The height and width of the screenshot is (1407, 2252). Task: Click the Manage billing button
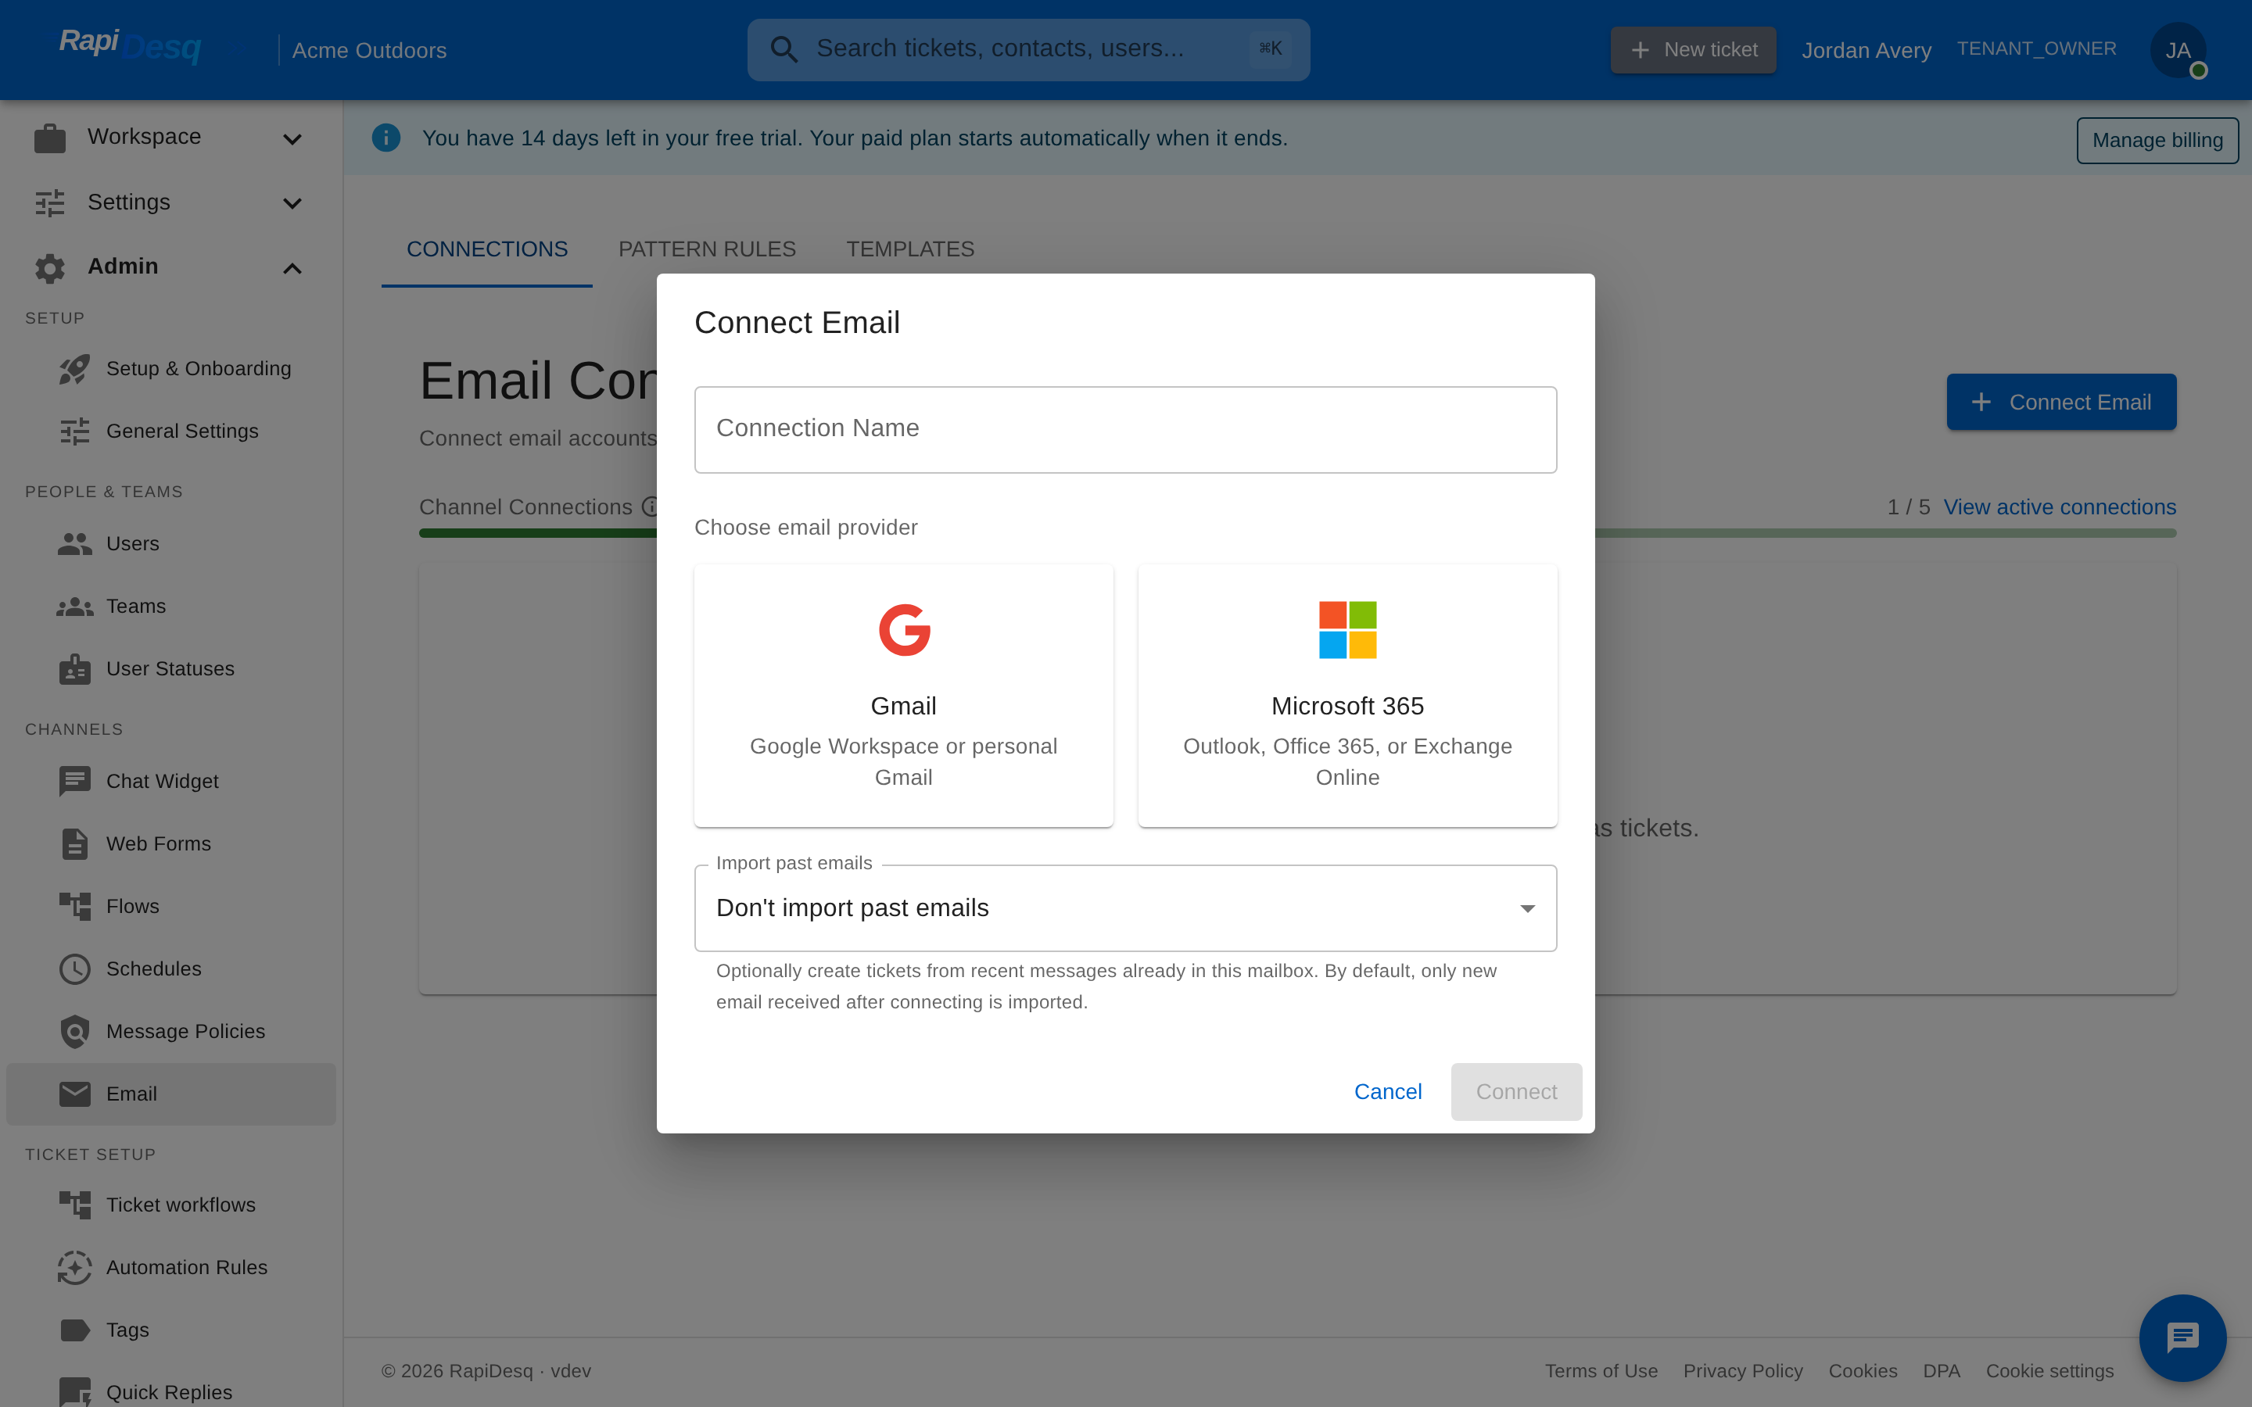pyautogui.click(x=2157, y=141)
